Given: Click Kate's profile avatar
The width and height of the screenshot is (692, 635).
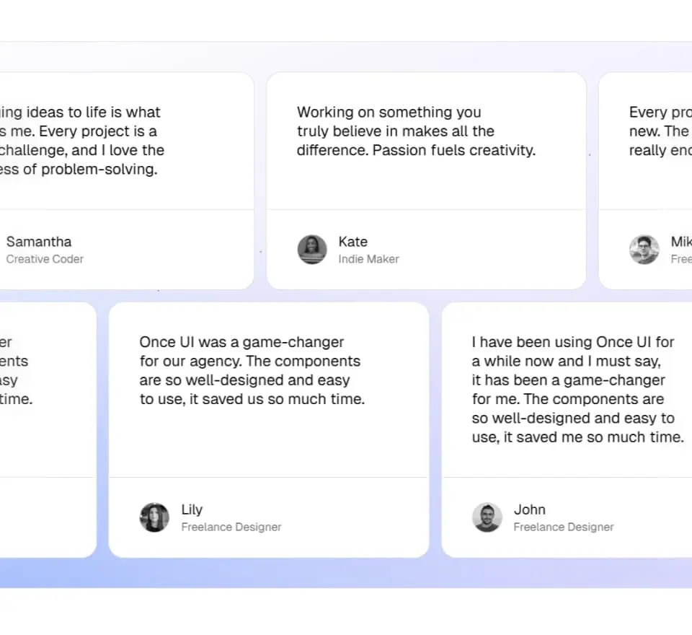Looking at the screenshot, I should (312, 250).
